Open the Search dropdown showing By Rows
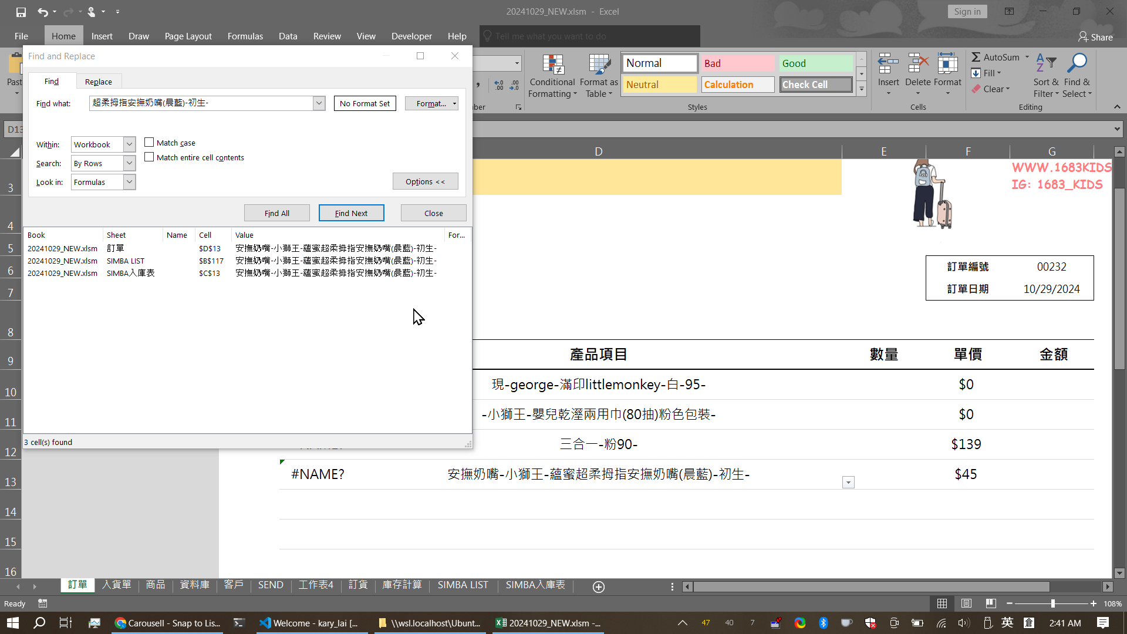The width and height of the screenshot is (1127, 634). [129, 163]
